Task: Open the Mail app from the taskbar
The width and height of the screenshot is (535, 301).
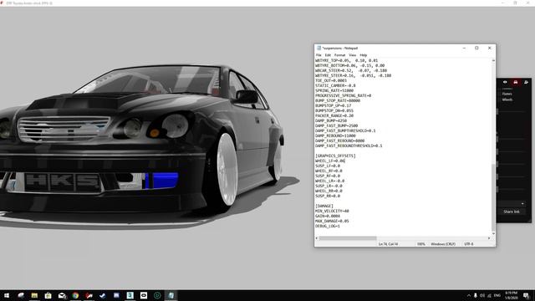Action: point(62,295)
